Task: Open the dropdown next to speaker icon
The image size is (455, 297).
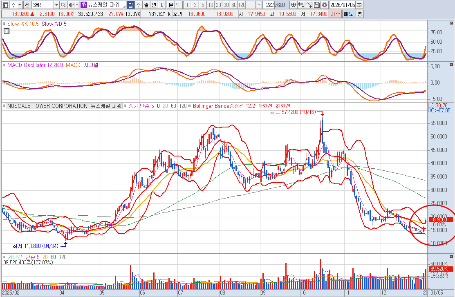Action: point(76,5)
